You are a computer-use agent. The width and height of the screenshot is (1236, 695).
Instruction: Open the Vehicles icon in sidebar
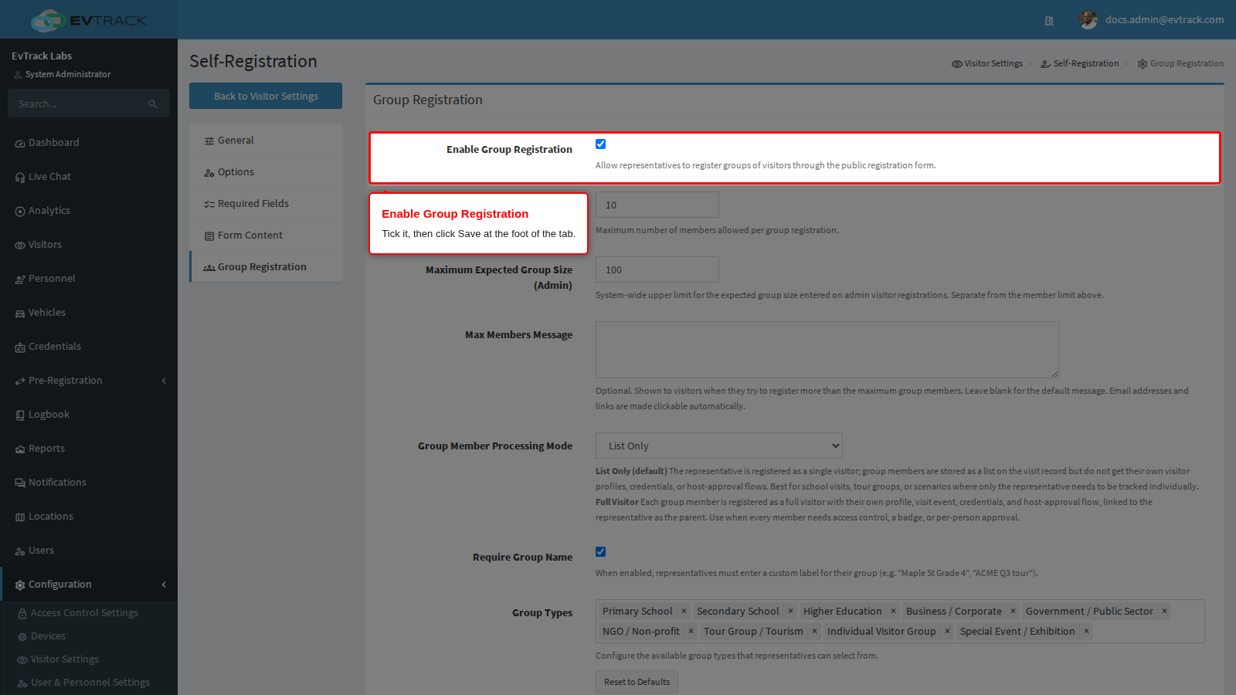click(20, 313)
